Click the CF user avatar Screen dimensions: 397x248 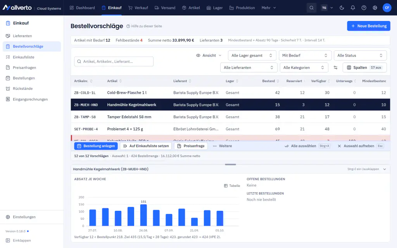click(387, 8)
